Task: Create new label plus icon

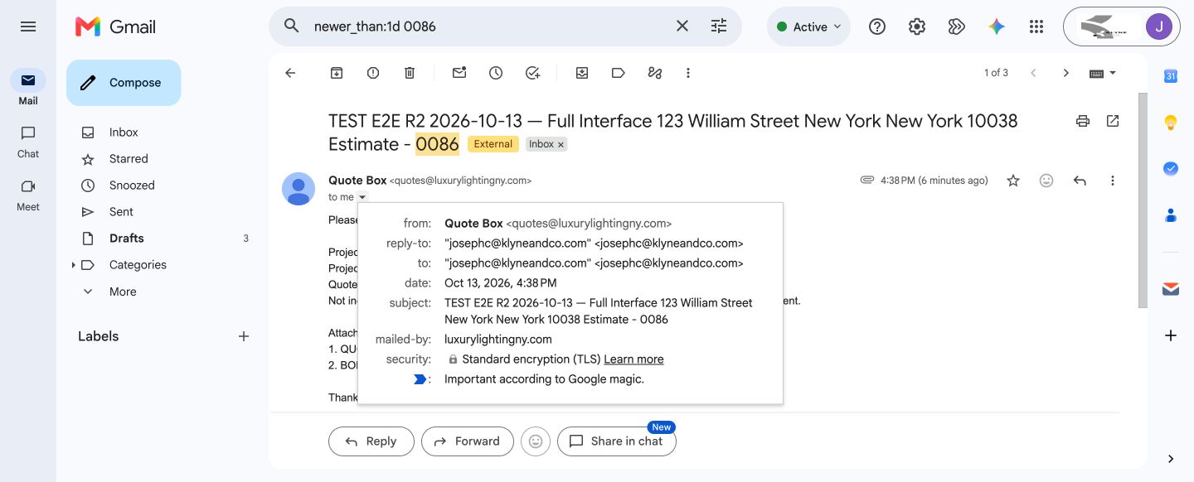Action: click(x=244, y=336)
